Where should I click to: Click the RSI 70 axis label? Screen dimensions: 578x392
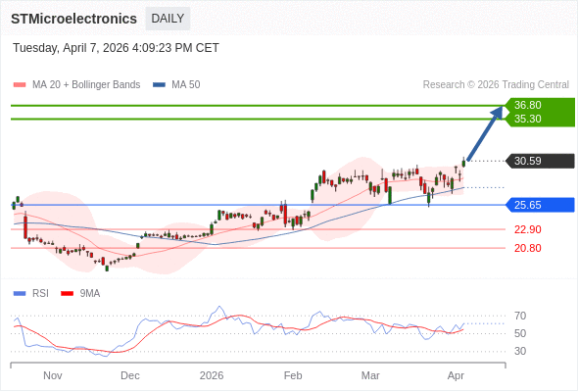pos(520,316)
